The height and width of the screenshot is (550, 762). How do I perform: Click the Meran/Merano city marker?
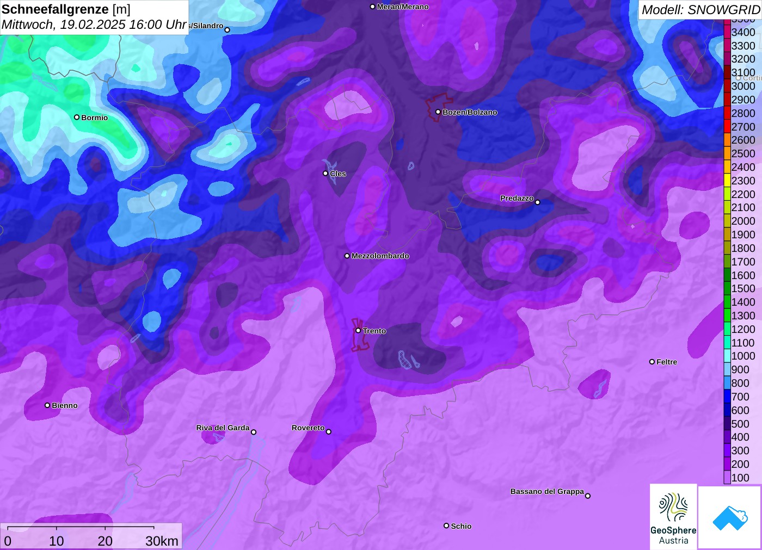372,7
